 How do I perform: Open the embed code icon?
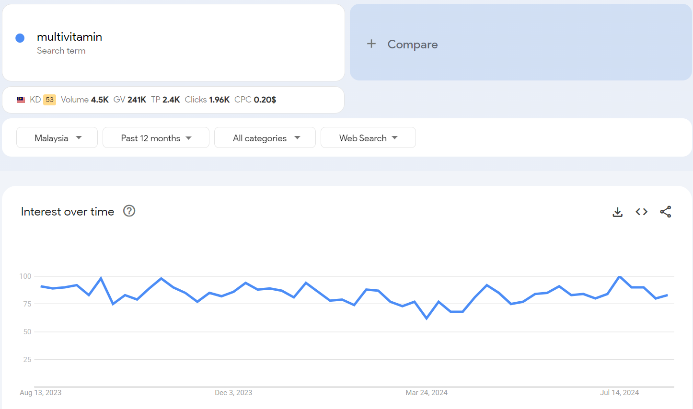click(641, 212)
